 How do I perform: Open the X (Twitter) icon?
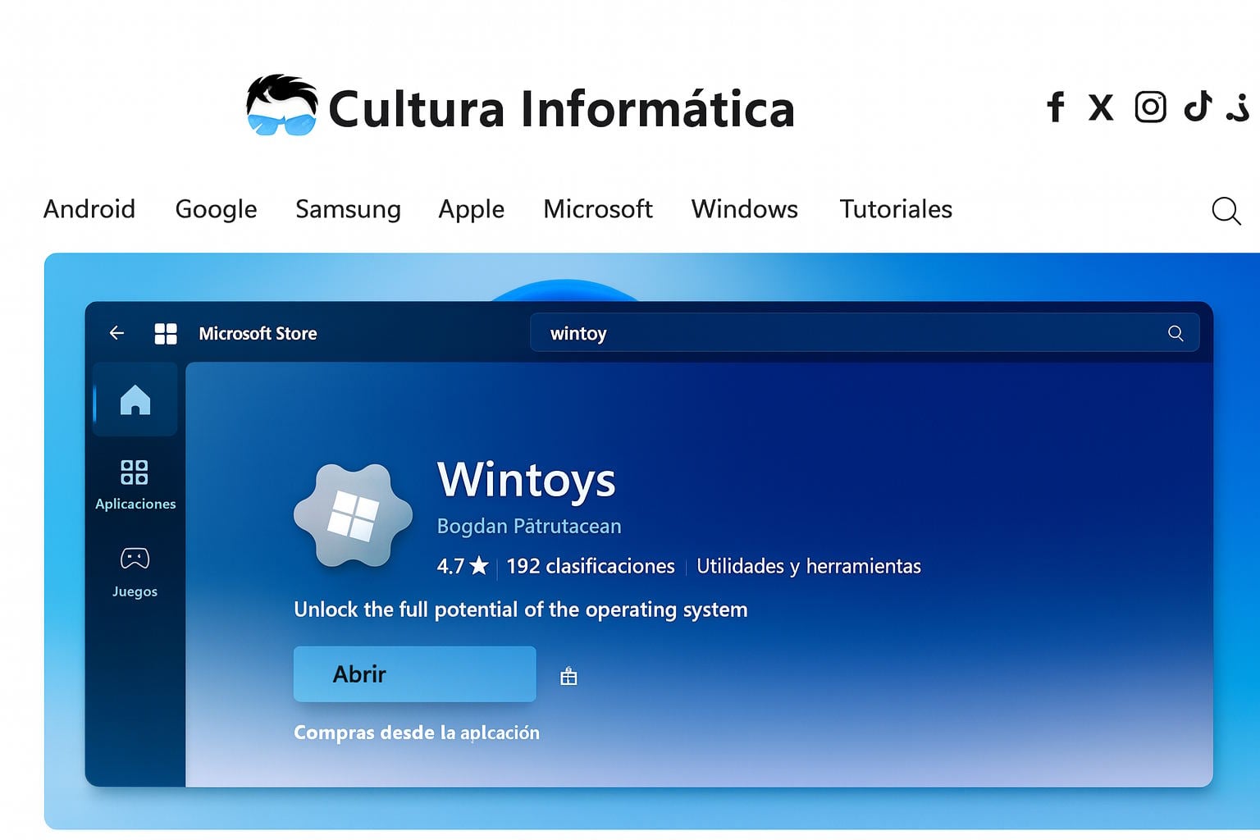click(x=1101, y=107)
